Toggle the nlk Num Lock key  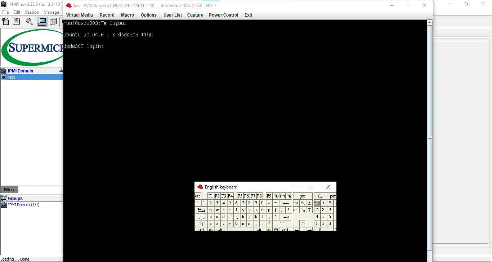coord(317,203)
